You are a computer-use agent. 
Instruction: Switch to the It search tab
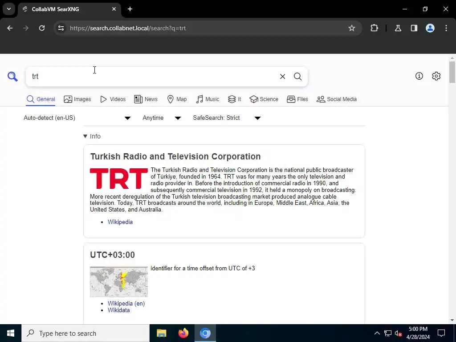coord(234,99)
